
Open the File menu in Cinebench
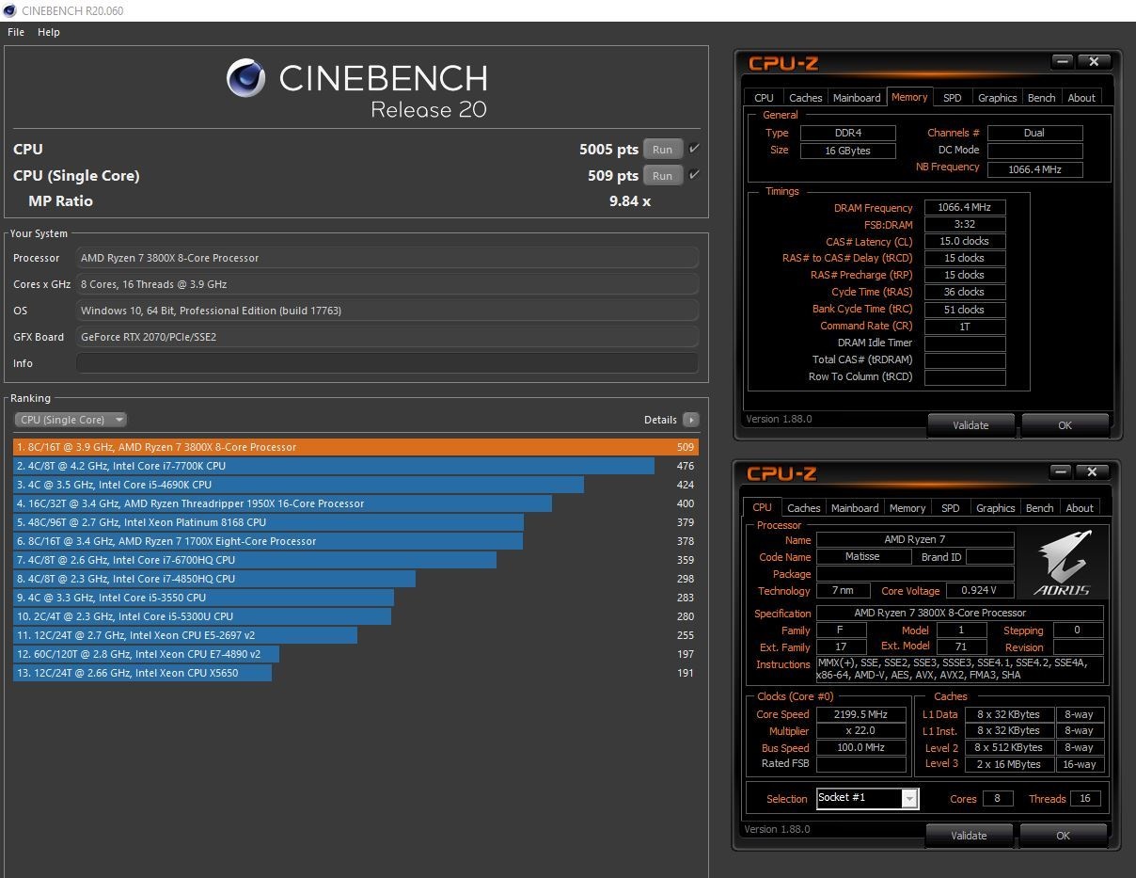(x=15, y=32)
